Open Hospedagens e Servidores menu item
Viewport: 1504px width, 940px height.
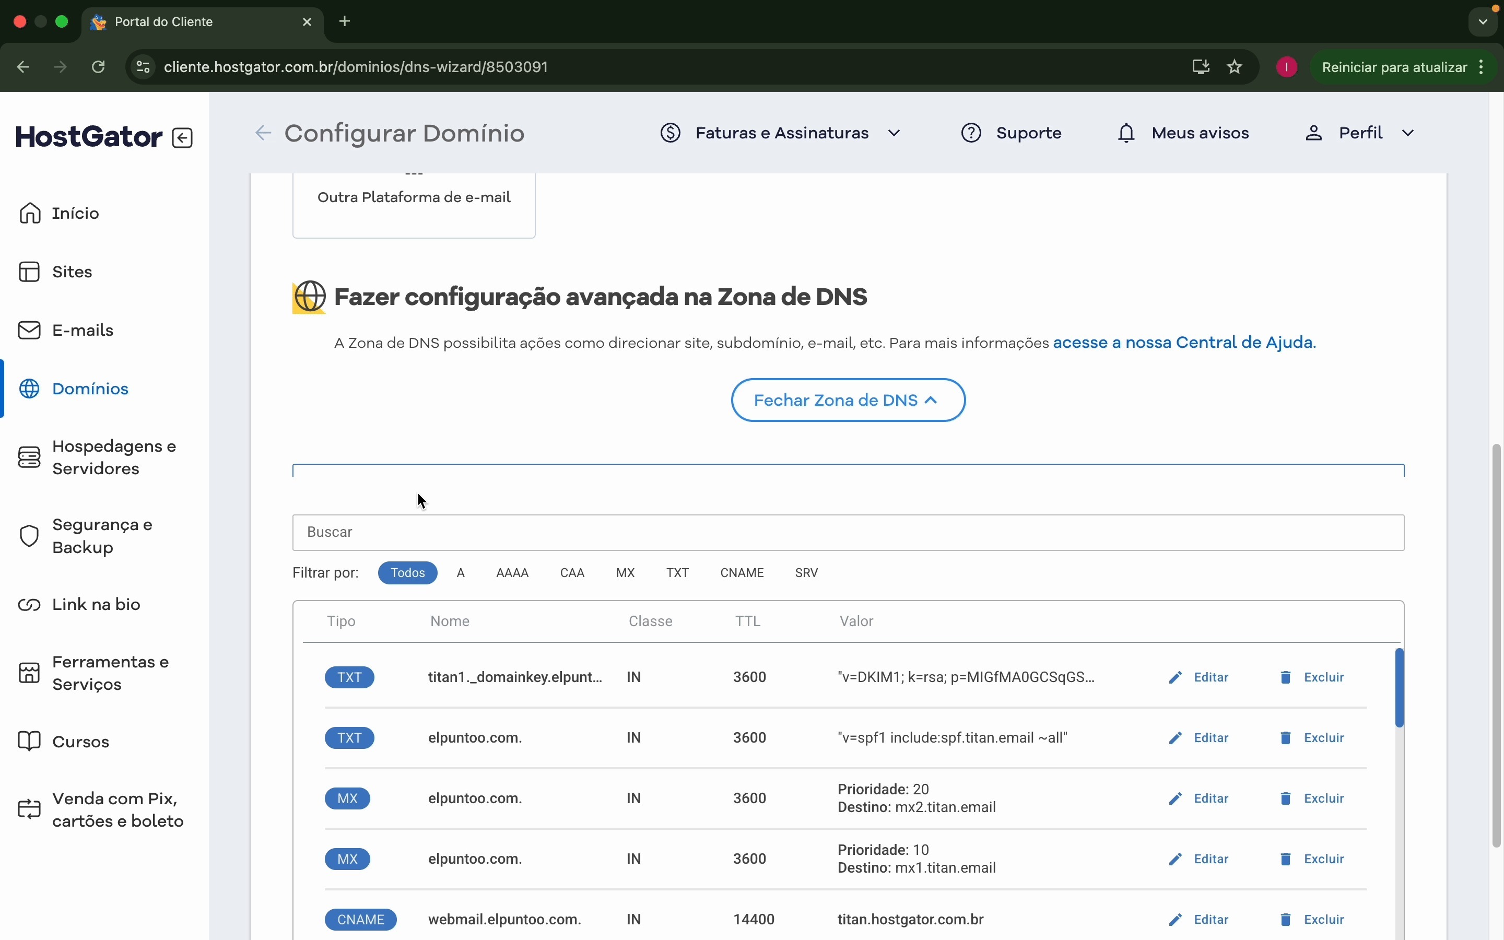tap(114, 457)
